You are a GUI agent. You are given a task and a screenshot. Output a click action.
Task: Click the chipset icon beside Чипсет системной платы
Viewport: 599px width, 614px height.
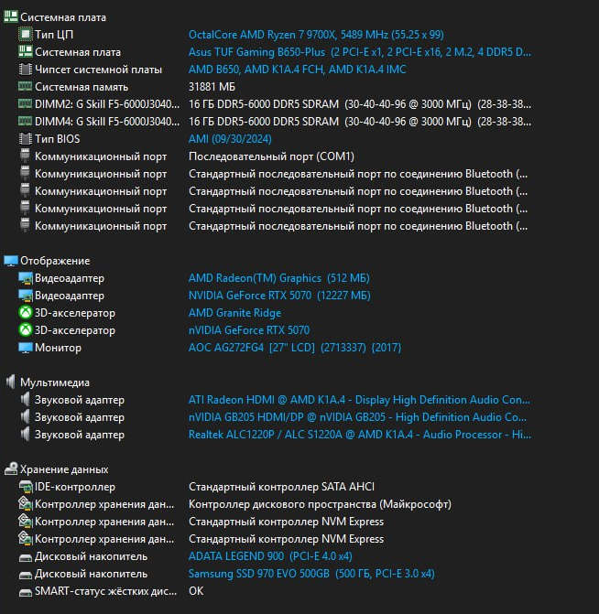(x=25, y=70)
